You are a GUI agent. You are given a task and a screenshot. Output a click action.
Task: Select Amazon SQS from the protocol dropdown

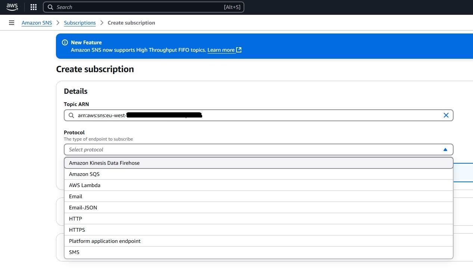[x=84, y=174]
